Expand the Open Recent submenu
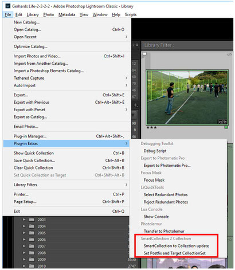 click(x=67, y=37)
